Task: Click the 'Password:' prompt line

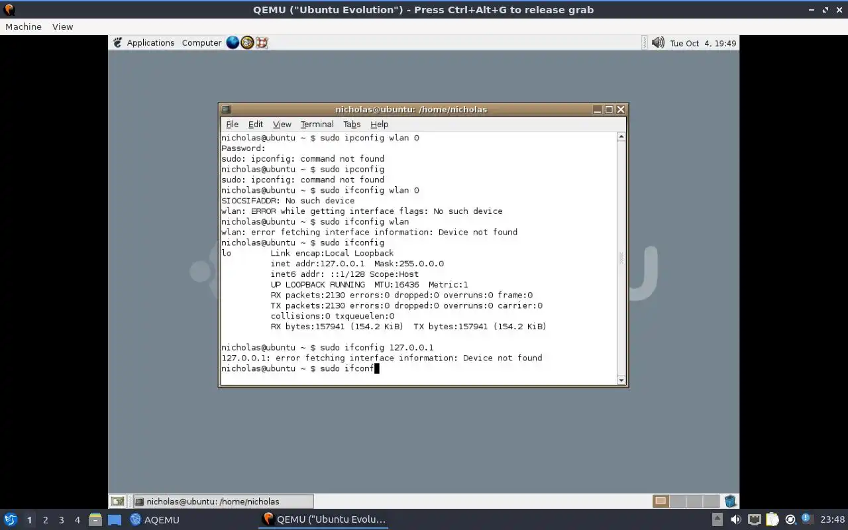Action: [x=243, y=148]
